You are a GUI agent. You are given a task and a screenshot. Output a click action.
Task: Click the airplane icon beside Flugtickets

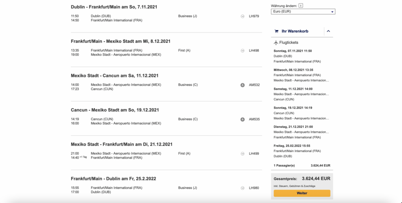tap(276, 42)
